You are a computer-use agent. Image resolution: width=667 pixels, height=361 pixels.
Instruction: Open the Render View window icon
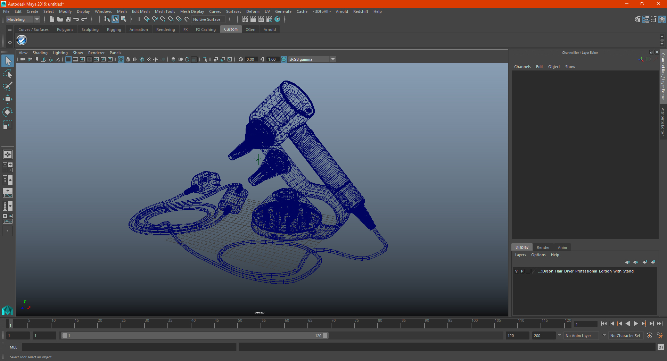point(245,19)
